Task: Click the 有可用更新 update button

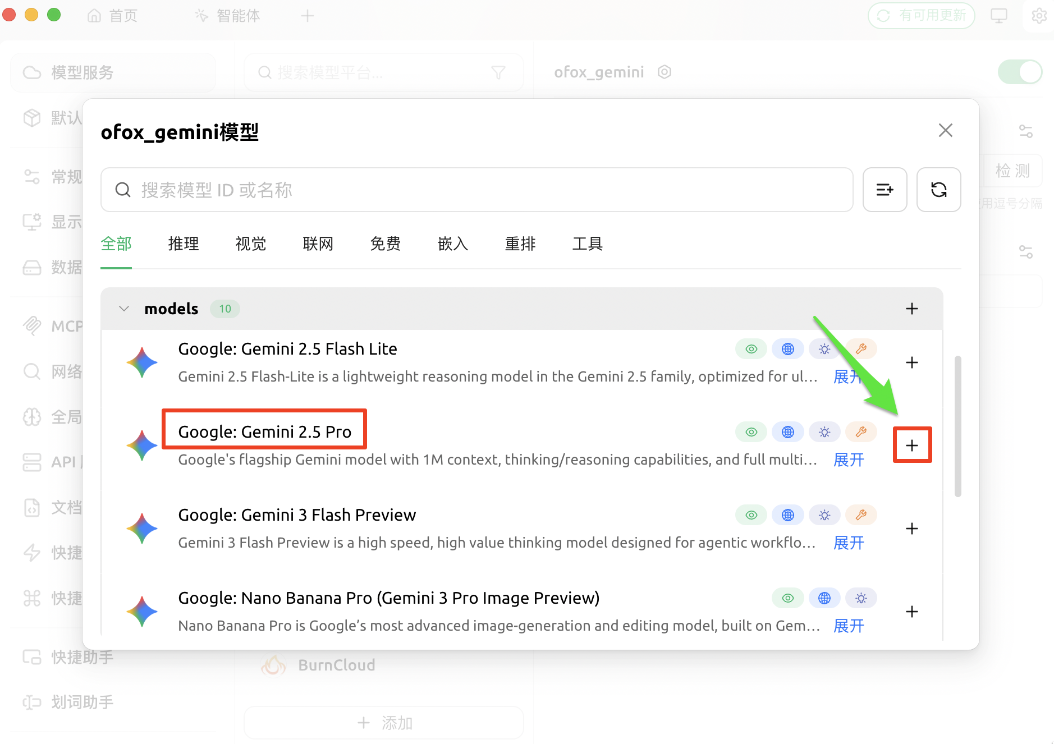Action: 922,15
